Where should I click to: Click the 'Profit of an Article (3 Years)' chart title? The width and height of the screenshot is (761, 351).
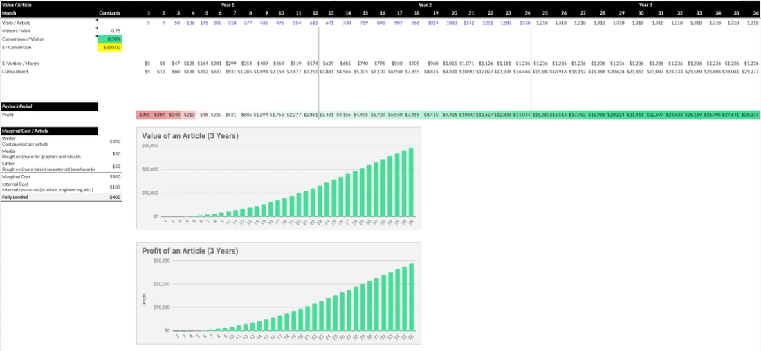tap(190, 251)
